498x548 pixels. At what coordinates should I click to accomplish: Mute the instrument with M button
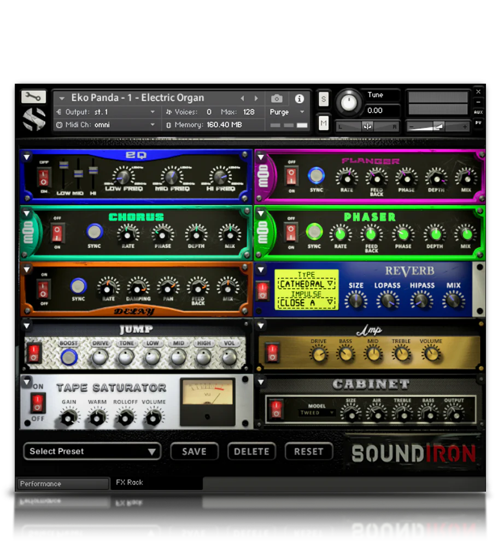click(324, 123)
